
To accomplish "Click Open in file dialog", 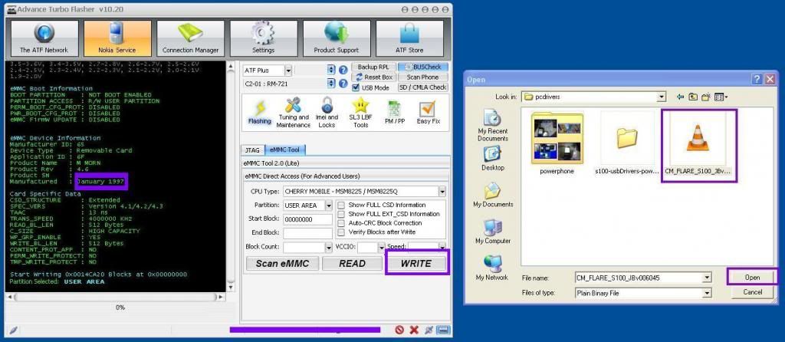I will 751,277.
